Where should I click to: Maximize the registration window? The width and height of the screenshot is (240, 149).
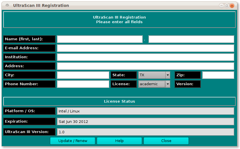[x=227, y=6]
